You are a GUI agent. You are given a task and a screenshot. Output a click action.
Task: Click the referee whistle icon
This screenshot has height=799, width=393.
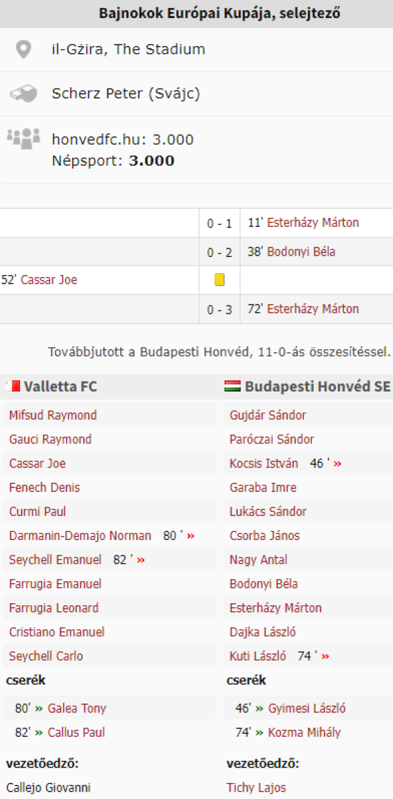click(x=23, y=94)
